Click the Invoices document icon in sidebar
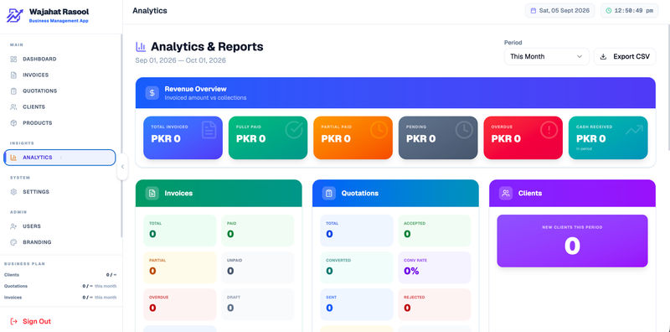The height and width of the screenshot is (332, 670). (13, 75)
